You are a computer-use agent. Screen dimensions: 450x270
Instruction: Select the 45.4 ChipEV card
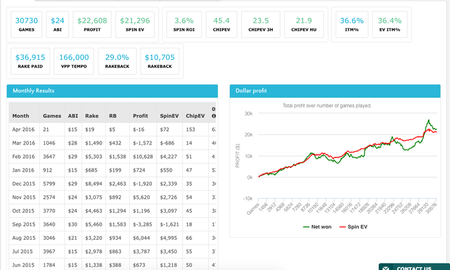point(222,24)
